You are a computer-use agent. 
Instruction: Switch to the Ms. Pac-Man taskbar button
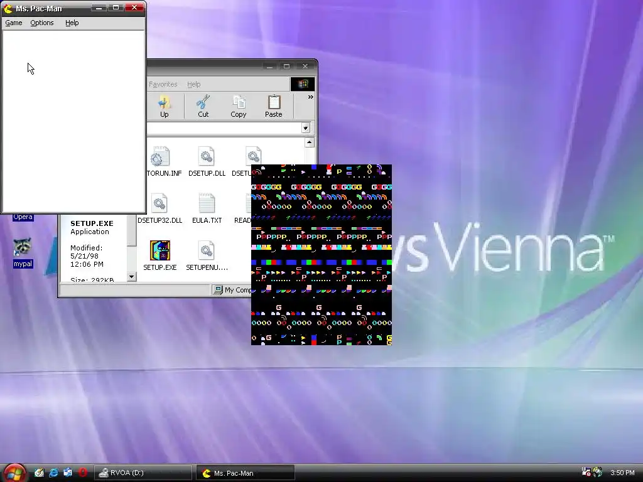click(x=246, y=473)
